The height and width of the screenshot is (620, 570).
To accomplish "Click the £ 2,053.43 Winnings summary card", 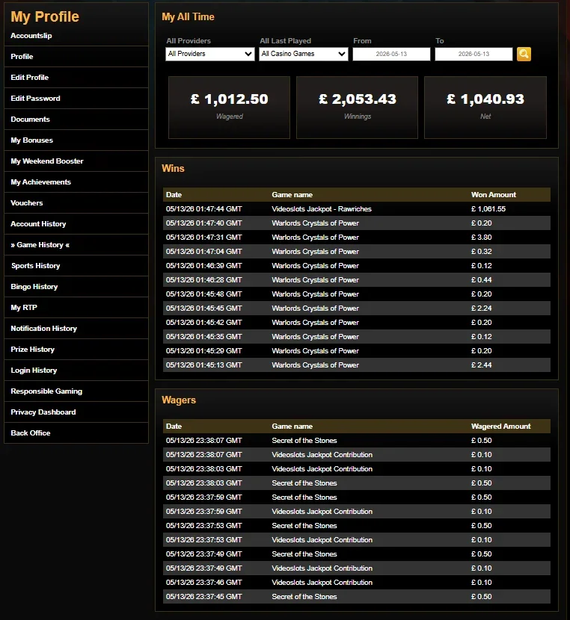I will pyautogui.click(x=357, y=108).
